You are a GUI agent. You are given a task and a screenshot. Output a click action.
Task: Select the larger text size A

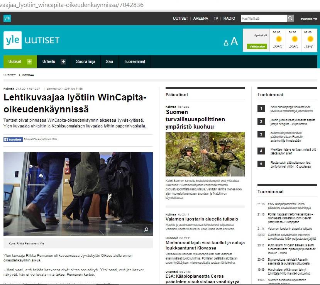(x=234, y=42)
